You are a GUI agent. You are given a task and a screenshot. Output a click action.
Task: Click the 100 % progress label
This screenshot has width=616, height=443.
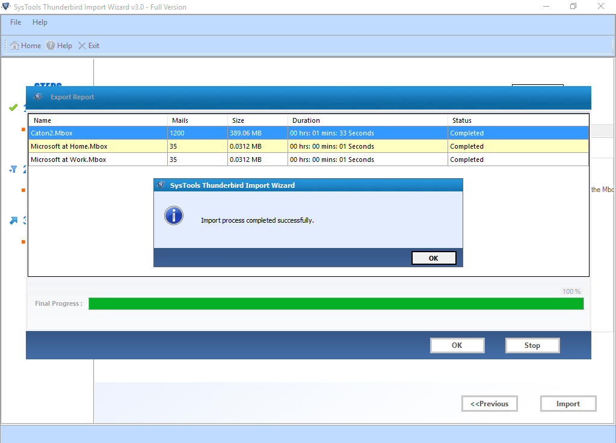[571, 291]
